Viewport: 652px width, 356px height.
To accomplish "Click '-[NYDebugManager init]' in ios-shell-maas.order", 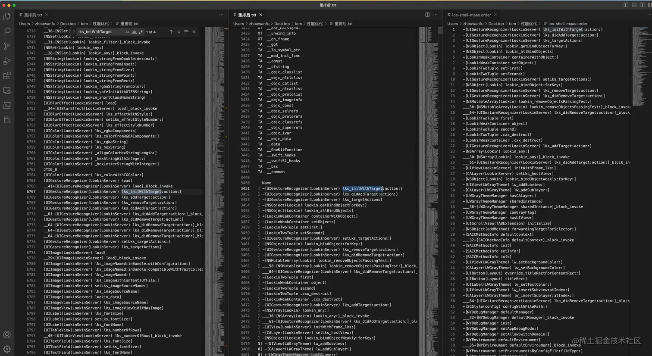I will (487, 323).
